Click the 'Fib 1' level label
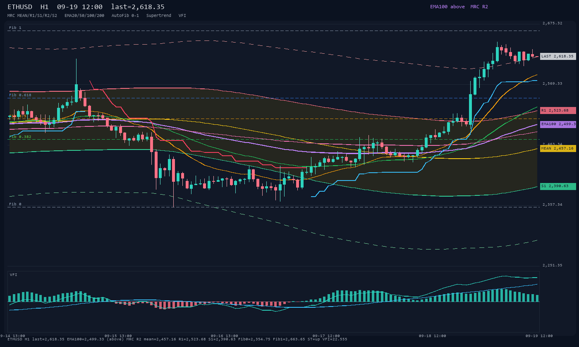Image resolution: width=579 pixels, height=347 pixels. coord(15,28)
